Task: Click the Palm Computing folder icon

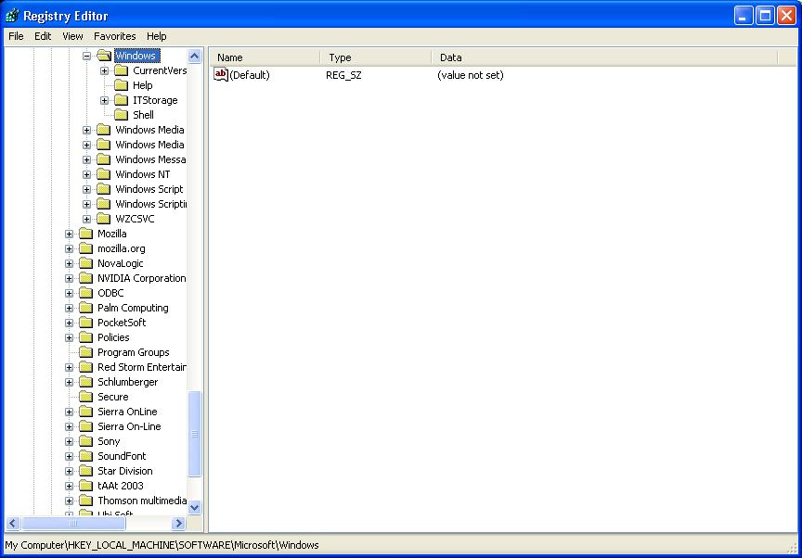Action: coord(86,308)
